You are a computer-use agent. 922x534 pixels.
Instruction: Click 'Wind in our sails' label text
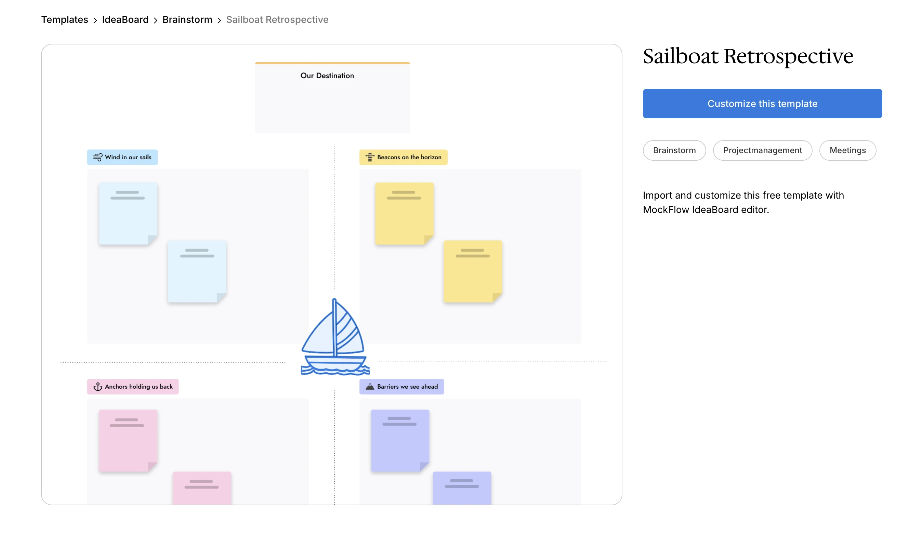coord(128,157)
